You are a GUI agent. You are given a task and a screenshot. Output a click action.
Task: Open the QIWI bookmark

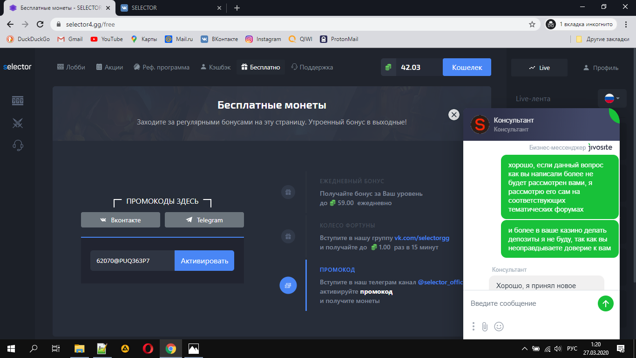click(300, 39)
